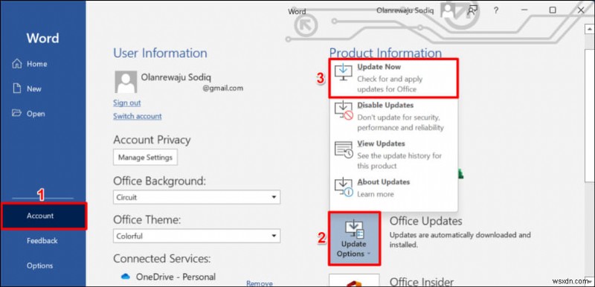595x287 pixels.
Task: Toggle the Update Options dropdown button
Action: point(354,239)
